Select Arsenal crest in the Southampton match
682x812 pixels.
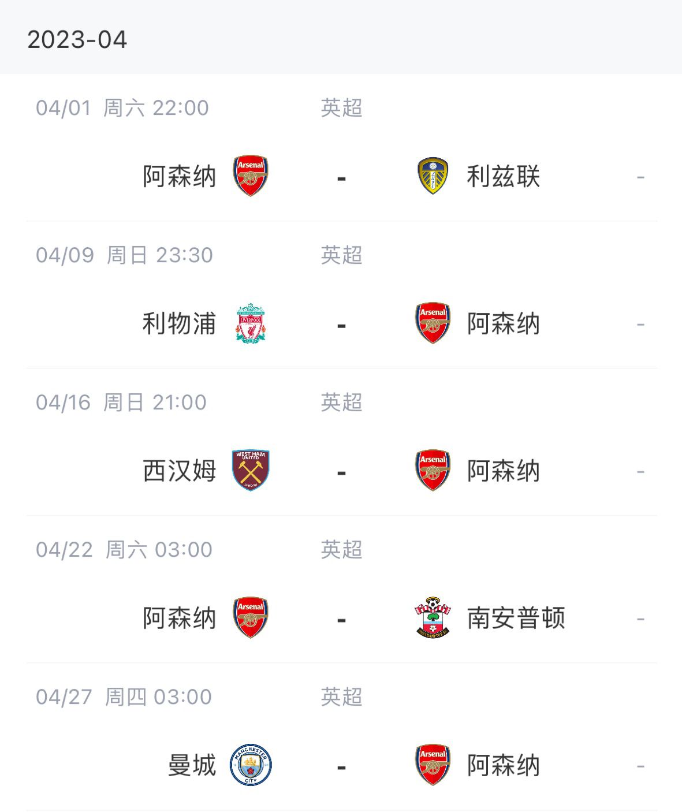point(251,618)
